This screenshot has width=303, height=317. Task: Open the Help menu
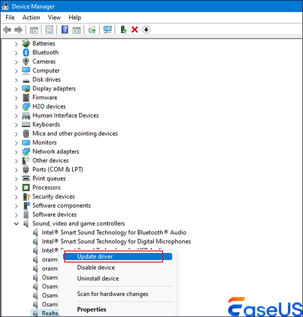pos(75,18)
